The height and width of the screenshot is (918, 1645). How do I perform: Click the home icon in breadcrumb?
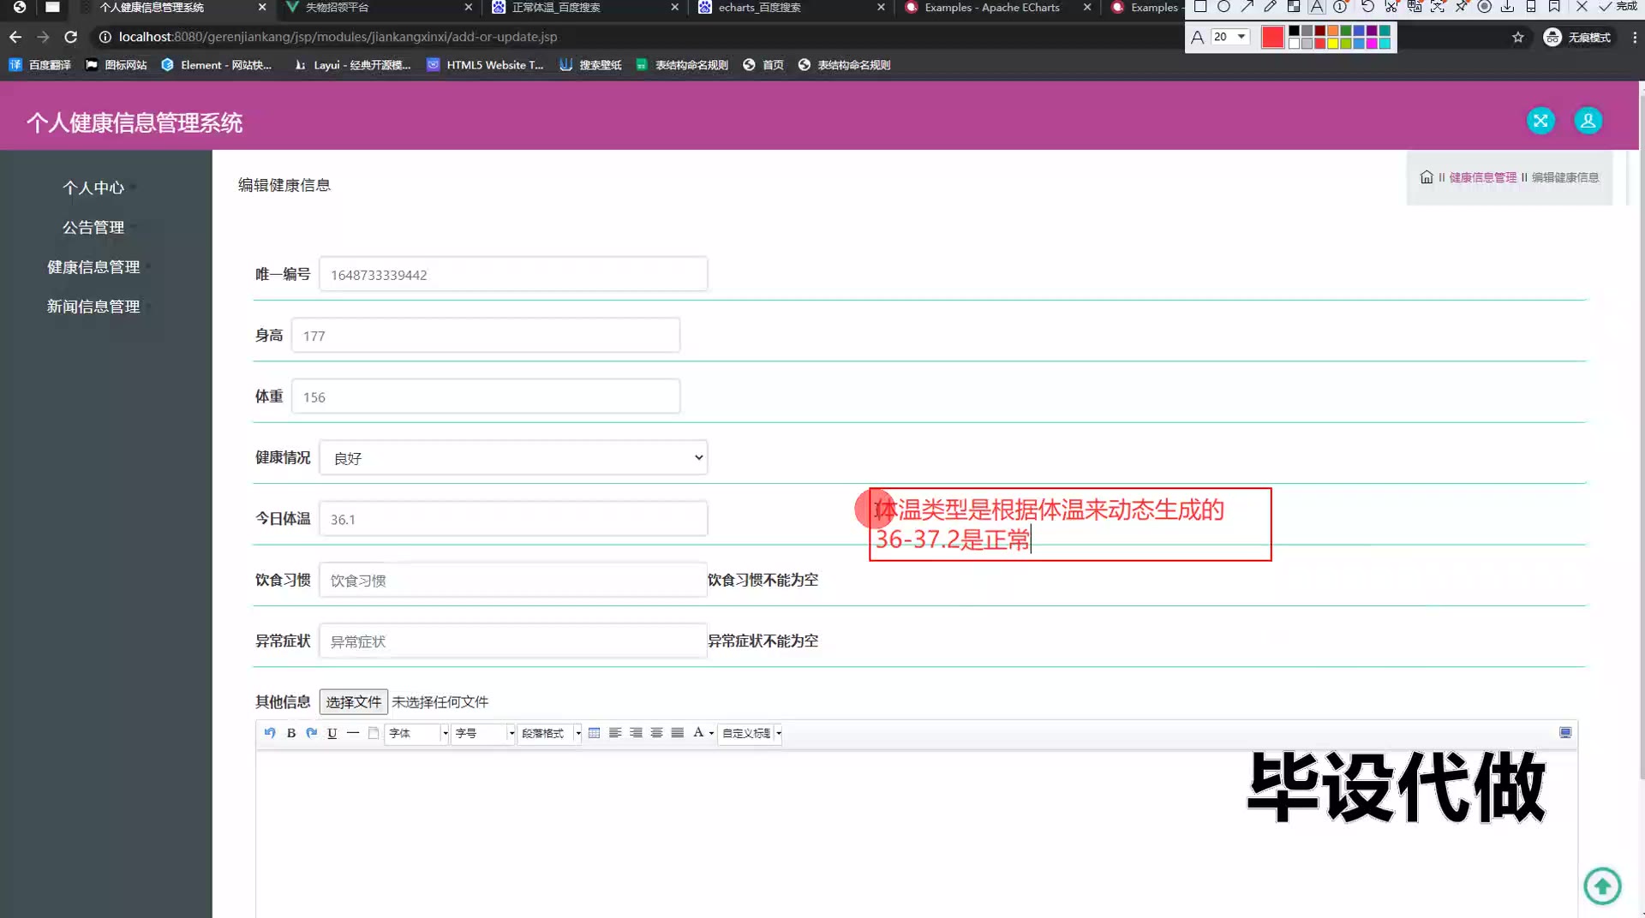(1426, 177)
